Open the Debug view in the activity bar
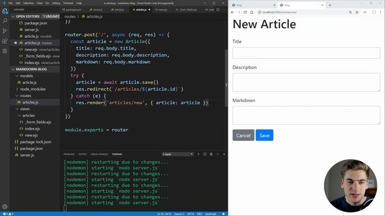The width and height of the screenshot is (385, 216). (5, 51)
